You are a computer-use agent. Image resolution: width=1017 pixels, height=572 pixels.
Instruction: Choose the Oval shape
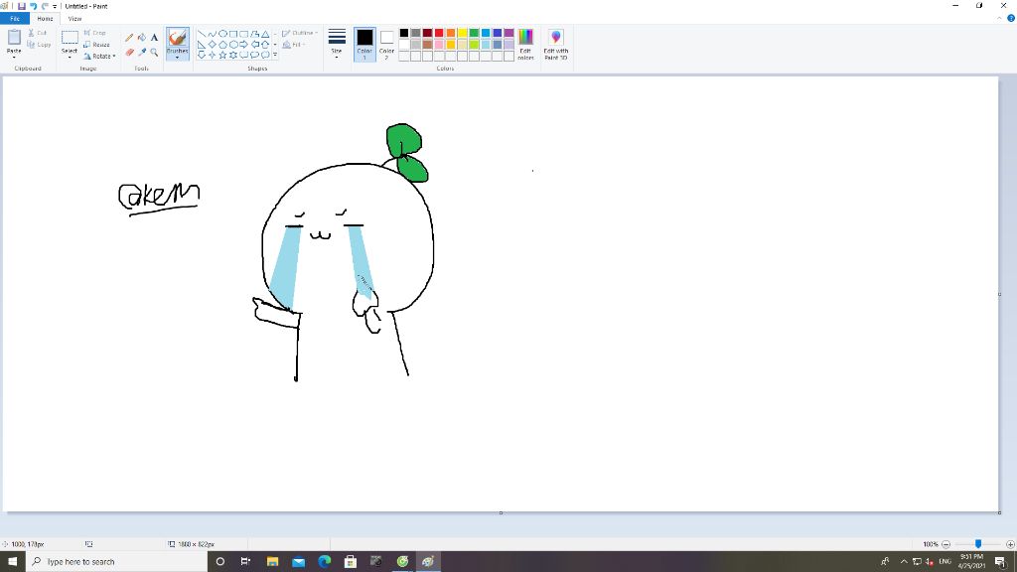[222, 34]
